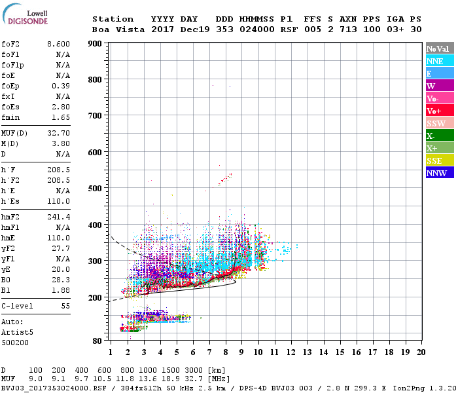The image size is (458, 393).
Task: Click the fxI label
Action: point(8,96)
